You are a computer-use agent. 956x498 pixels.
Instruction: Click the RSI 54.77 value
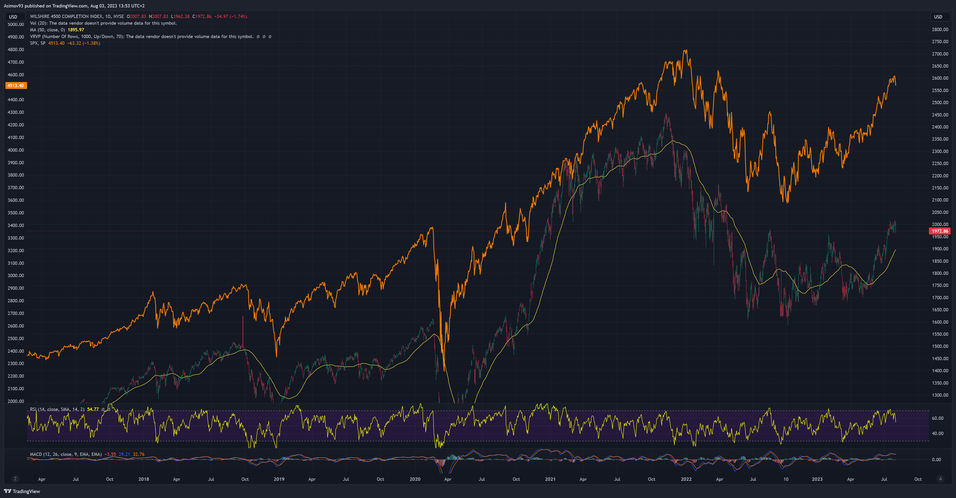click(x=93, y=409)
